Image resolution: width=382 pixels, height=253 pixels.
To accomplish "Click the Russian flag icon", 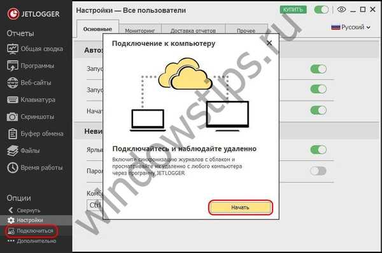I will [336, 27].
